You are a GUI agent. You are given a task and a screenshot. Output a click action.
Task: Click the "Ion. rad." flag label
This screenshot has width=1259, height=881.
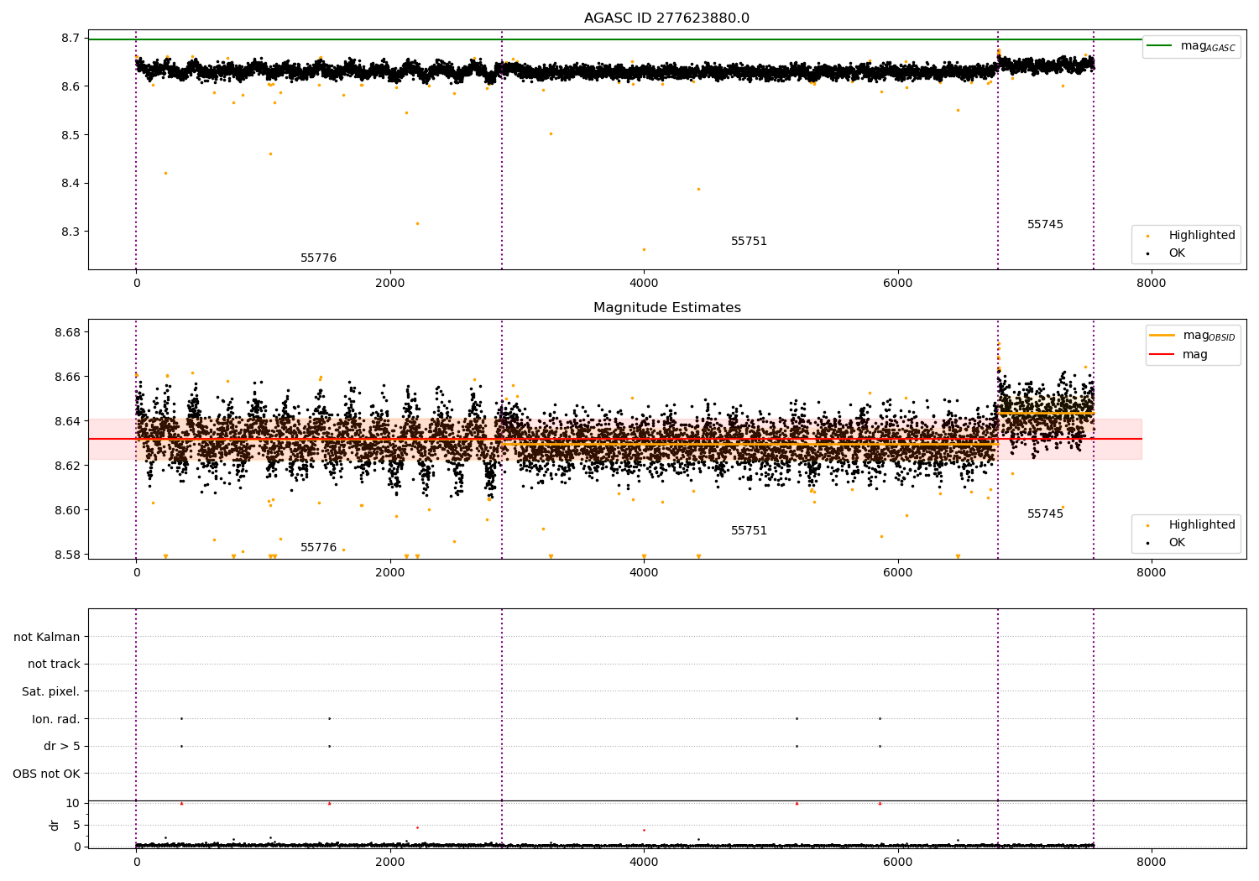coord(56,719)
